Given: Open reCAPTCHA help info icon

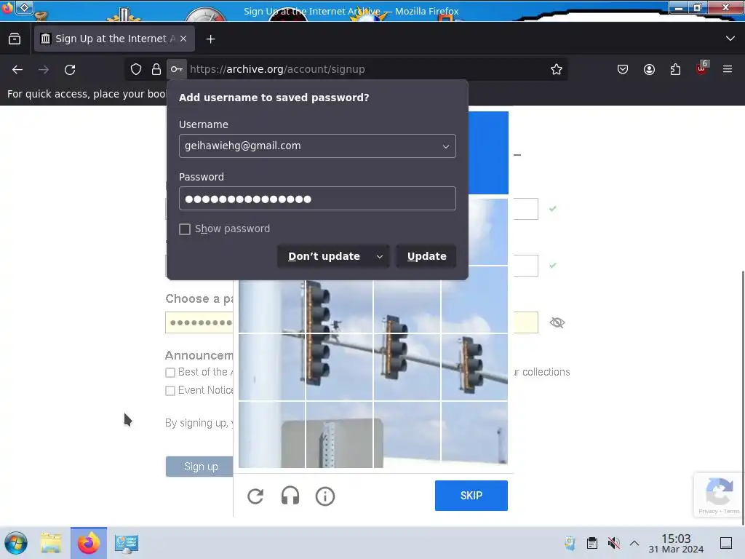Looking at the screenshot, I should tap(325, 496).
